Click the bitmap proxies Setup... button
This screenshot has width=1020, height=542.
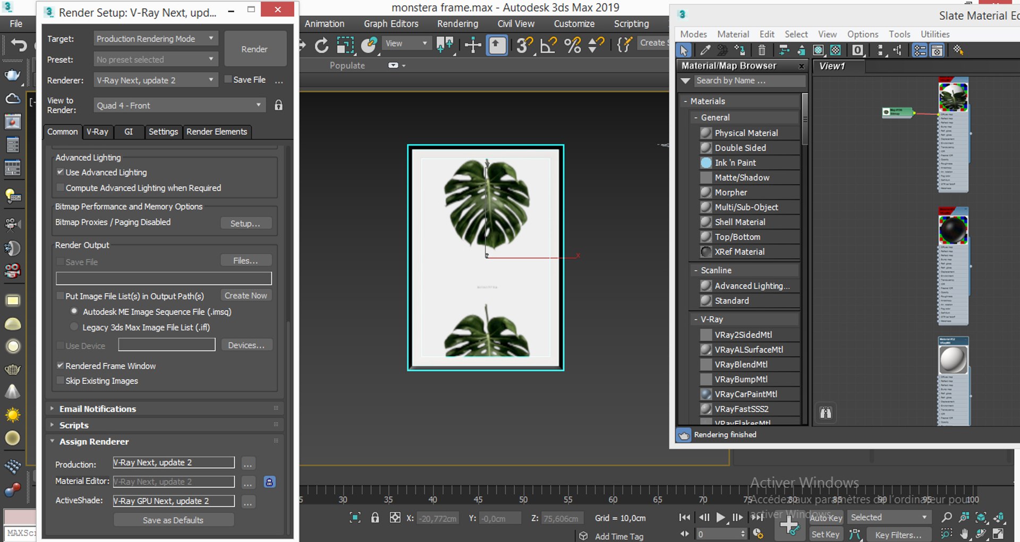point(246,223)
